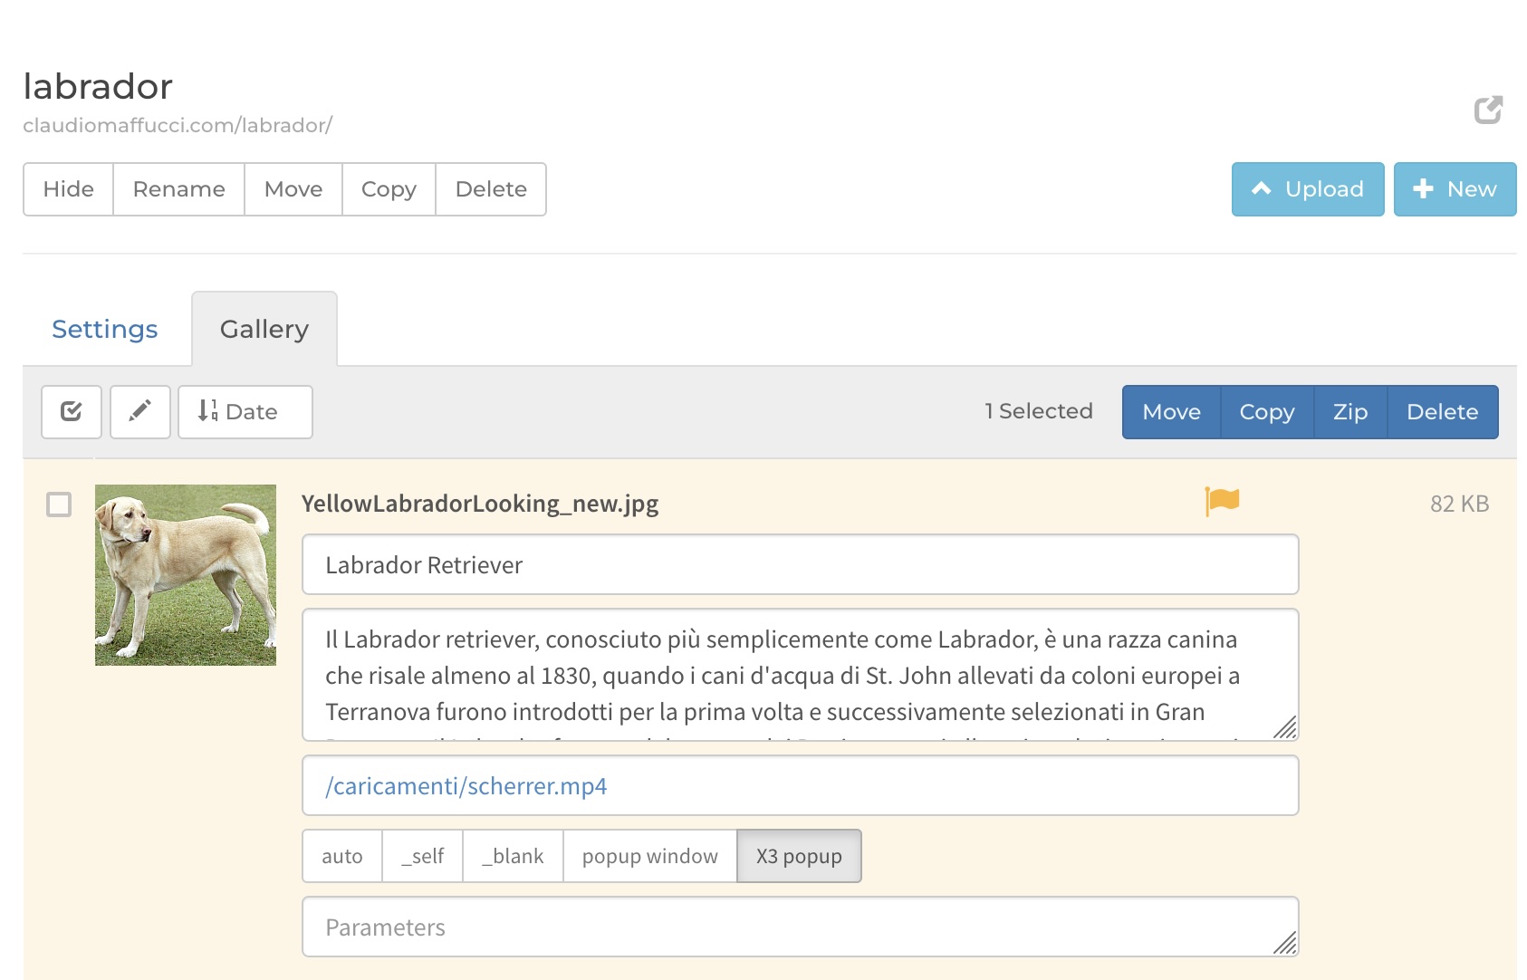
Task: Click the orange flag icon on the image row
Action: point(1222,501)
